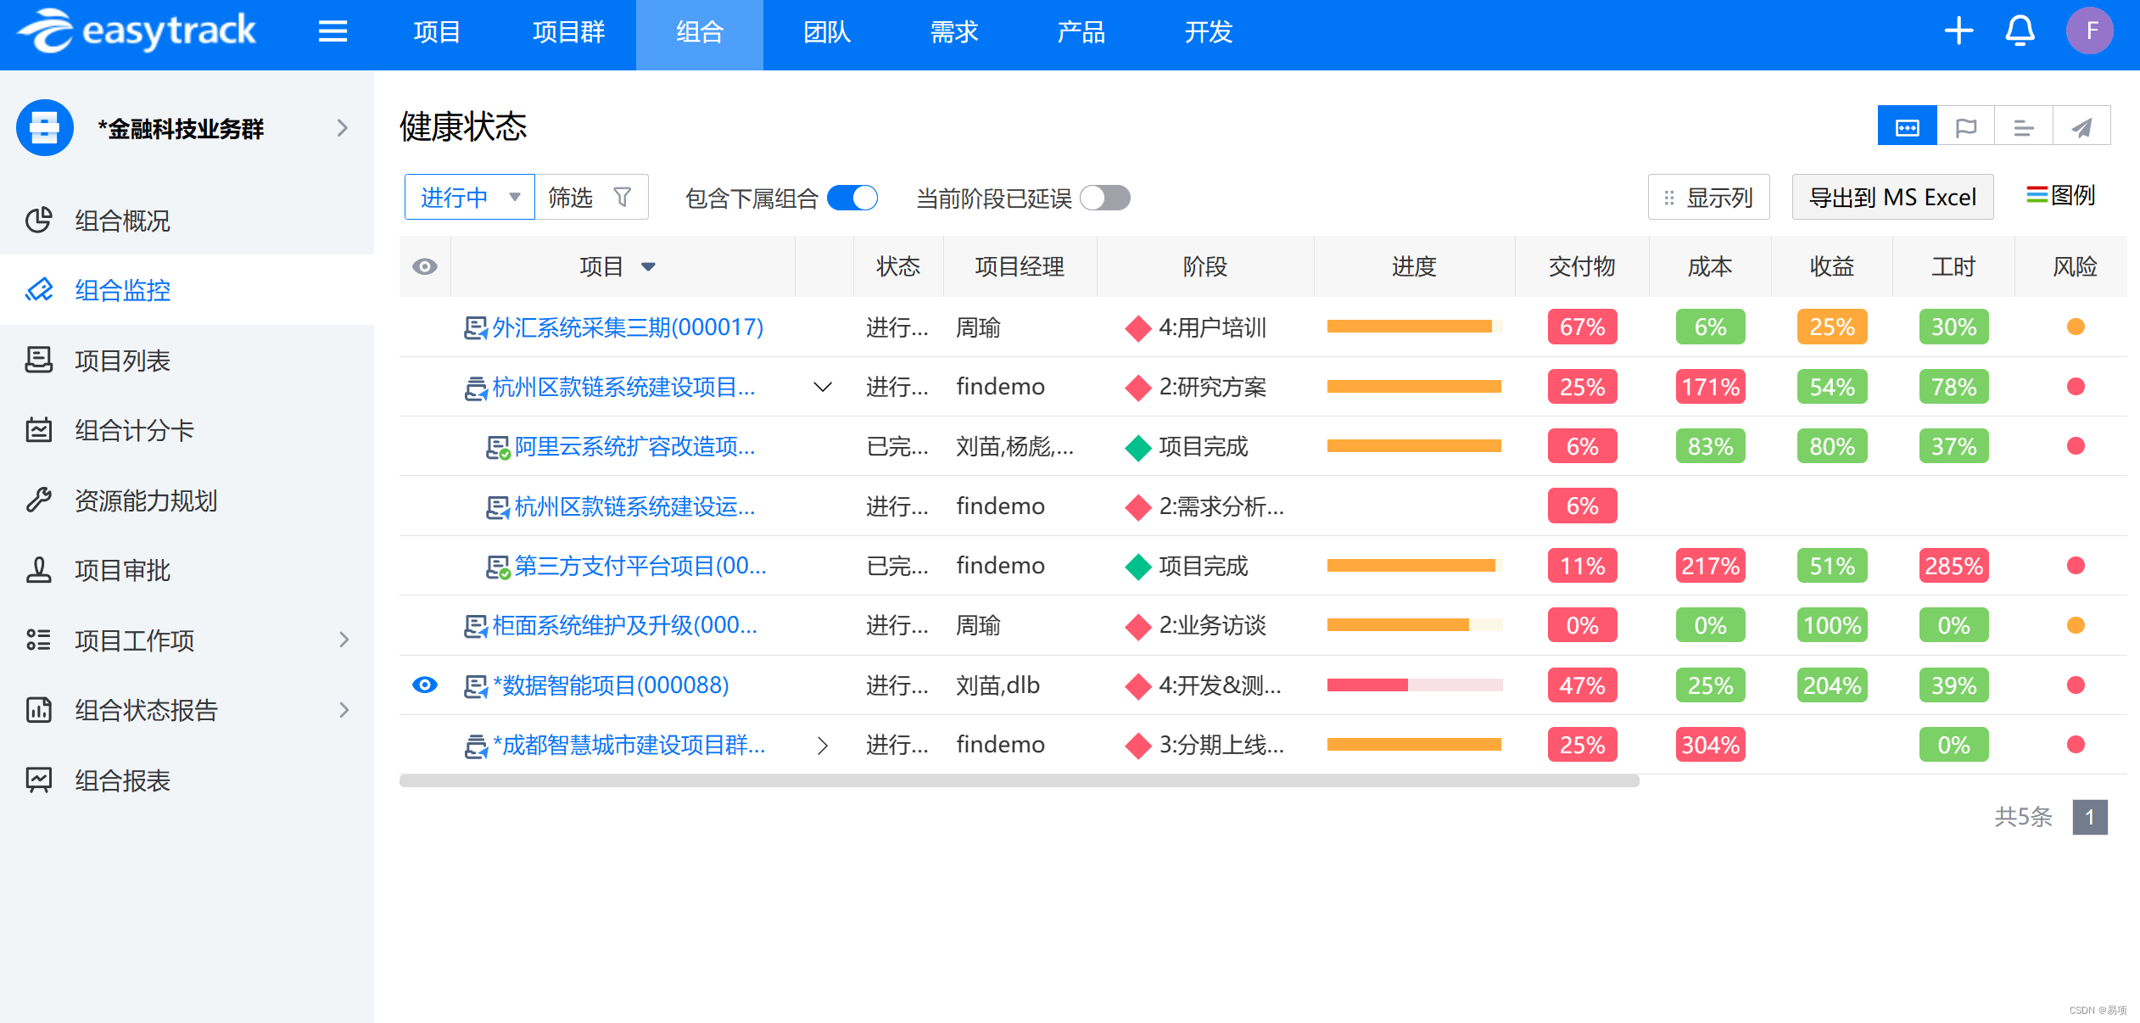
Task: Click the paper plane view icon
Action: click(x=2081, y=126)
